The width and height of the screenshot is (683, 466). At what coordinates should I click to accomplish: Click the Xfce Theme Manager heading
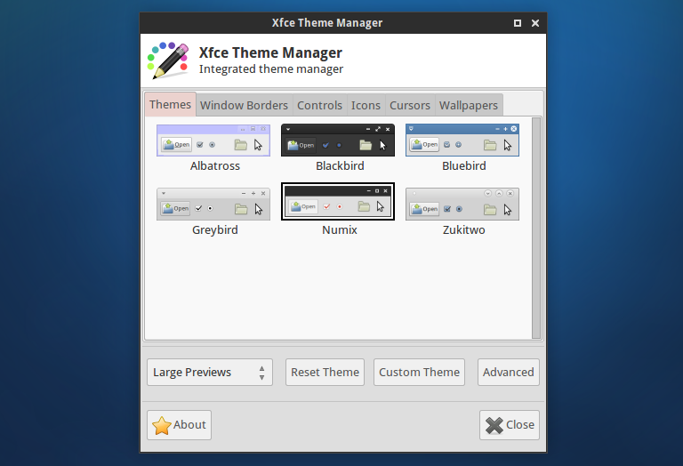pyautogui.click(x=270, y=52)
